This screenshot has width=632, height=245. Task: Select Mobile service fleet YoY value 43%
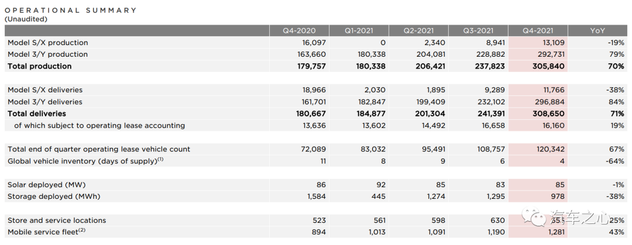tap(617, 232)
